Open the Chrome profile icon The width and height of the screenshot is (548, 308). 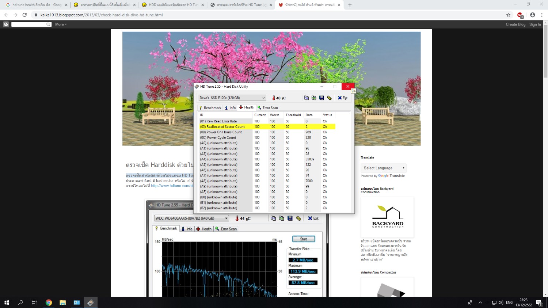pyautogui.click(x=532, y=15)
